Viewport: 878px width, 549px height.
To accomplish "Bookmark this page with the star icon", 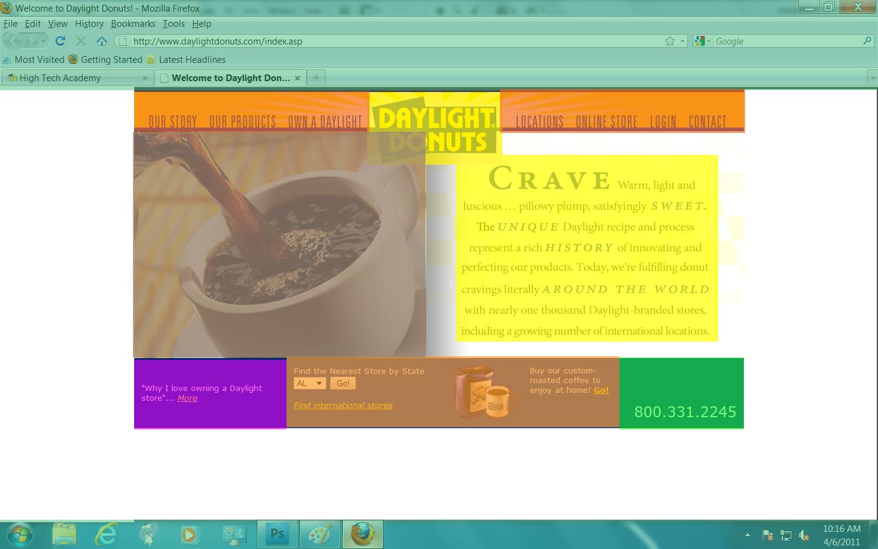I will 670,41.
